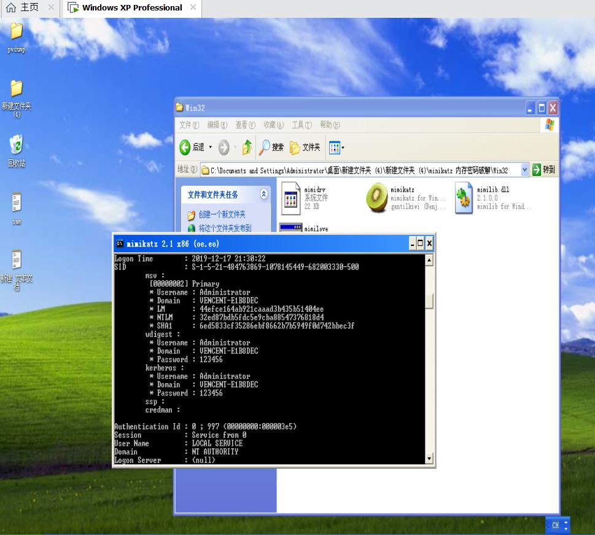Viewport: 595px width, 535px height.
Task: Click the forward arrow in Win32 toolbar
Action: [x=224, y=148]
